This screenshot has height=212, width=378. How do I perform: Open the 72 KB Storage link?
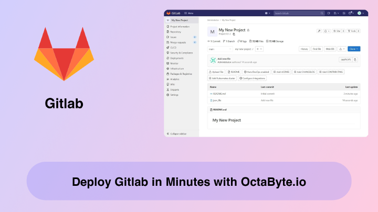pos(275,41)
